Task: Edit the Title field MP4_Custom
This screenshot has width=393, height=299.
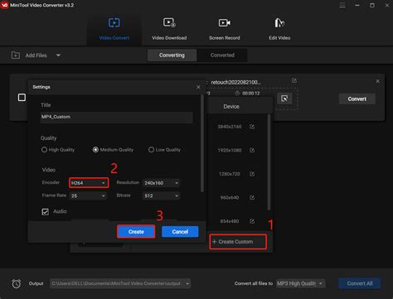Action: (x=116, y=117)
